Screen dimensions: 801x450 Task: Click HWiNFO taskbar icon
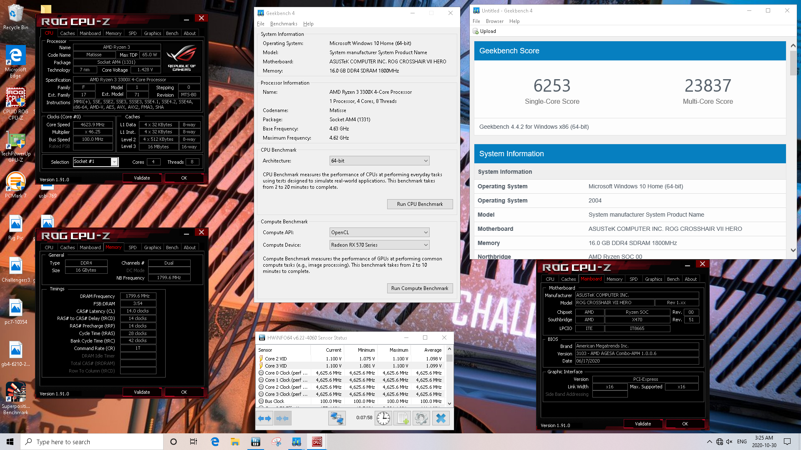coord(256,442)
